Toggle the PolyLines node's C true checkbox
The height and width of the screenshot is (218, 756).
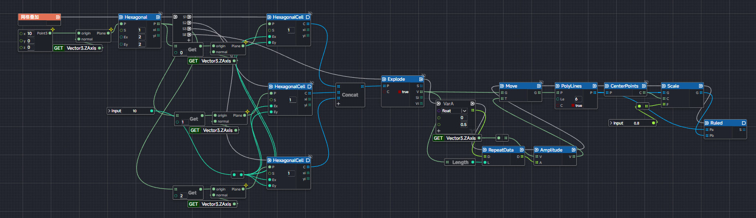[x=573, y=106]
